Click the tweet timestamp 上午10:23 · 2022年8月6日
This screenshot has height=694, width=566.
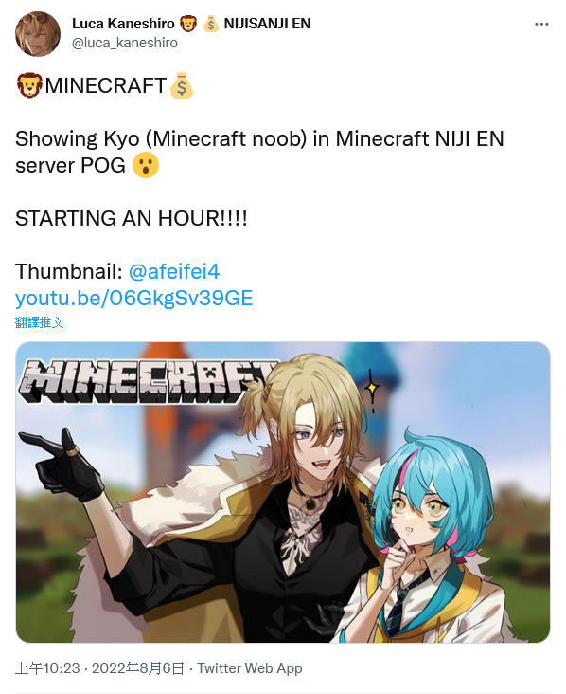99,668
